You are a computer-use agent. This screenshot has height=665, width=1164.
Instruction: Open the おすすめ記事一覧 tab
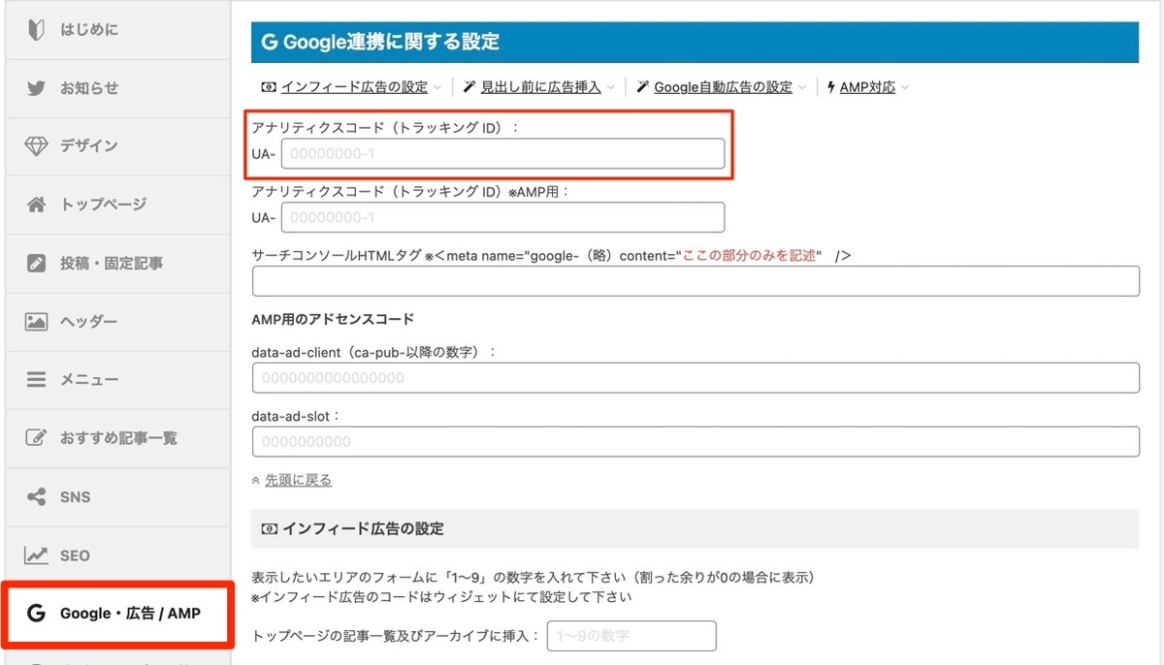[118, 438]
